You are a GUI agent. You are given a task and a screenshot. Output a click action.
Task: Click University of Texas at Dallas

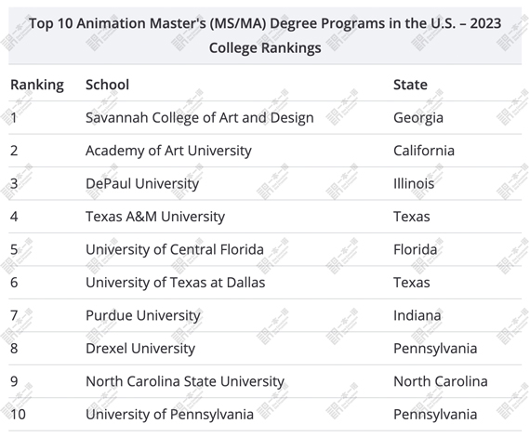pyautogui.click(x=175, y=283)
